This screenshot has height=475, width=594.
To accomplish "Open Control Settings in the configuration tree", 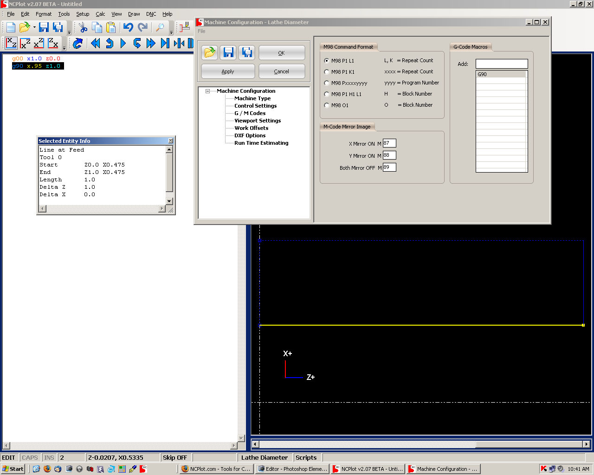I will pos(255,106).
